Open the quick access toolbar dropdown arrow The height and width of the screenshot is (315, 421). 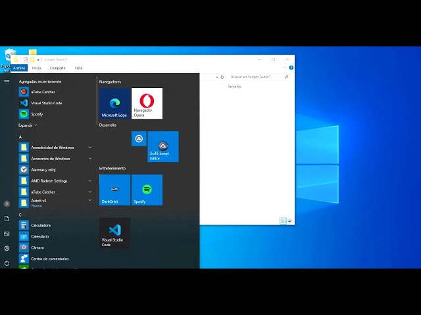click(x=38, y=60)
